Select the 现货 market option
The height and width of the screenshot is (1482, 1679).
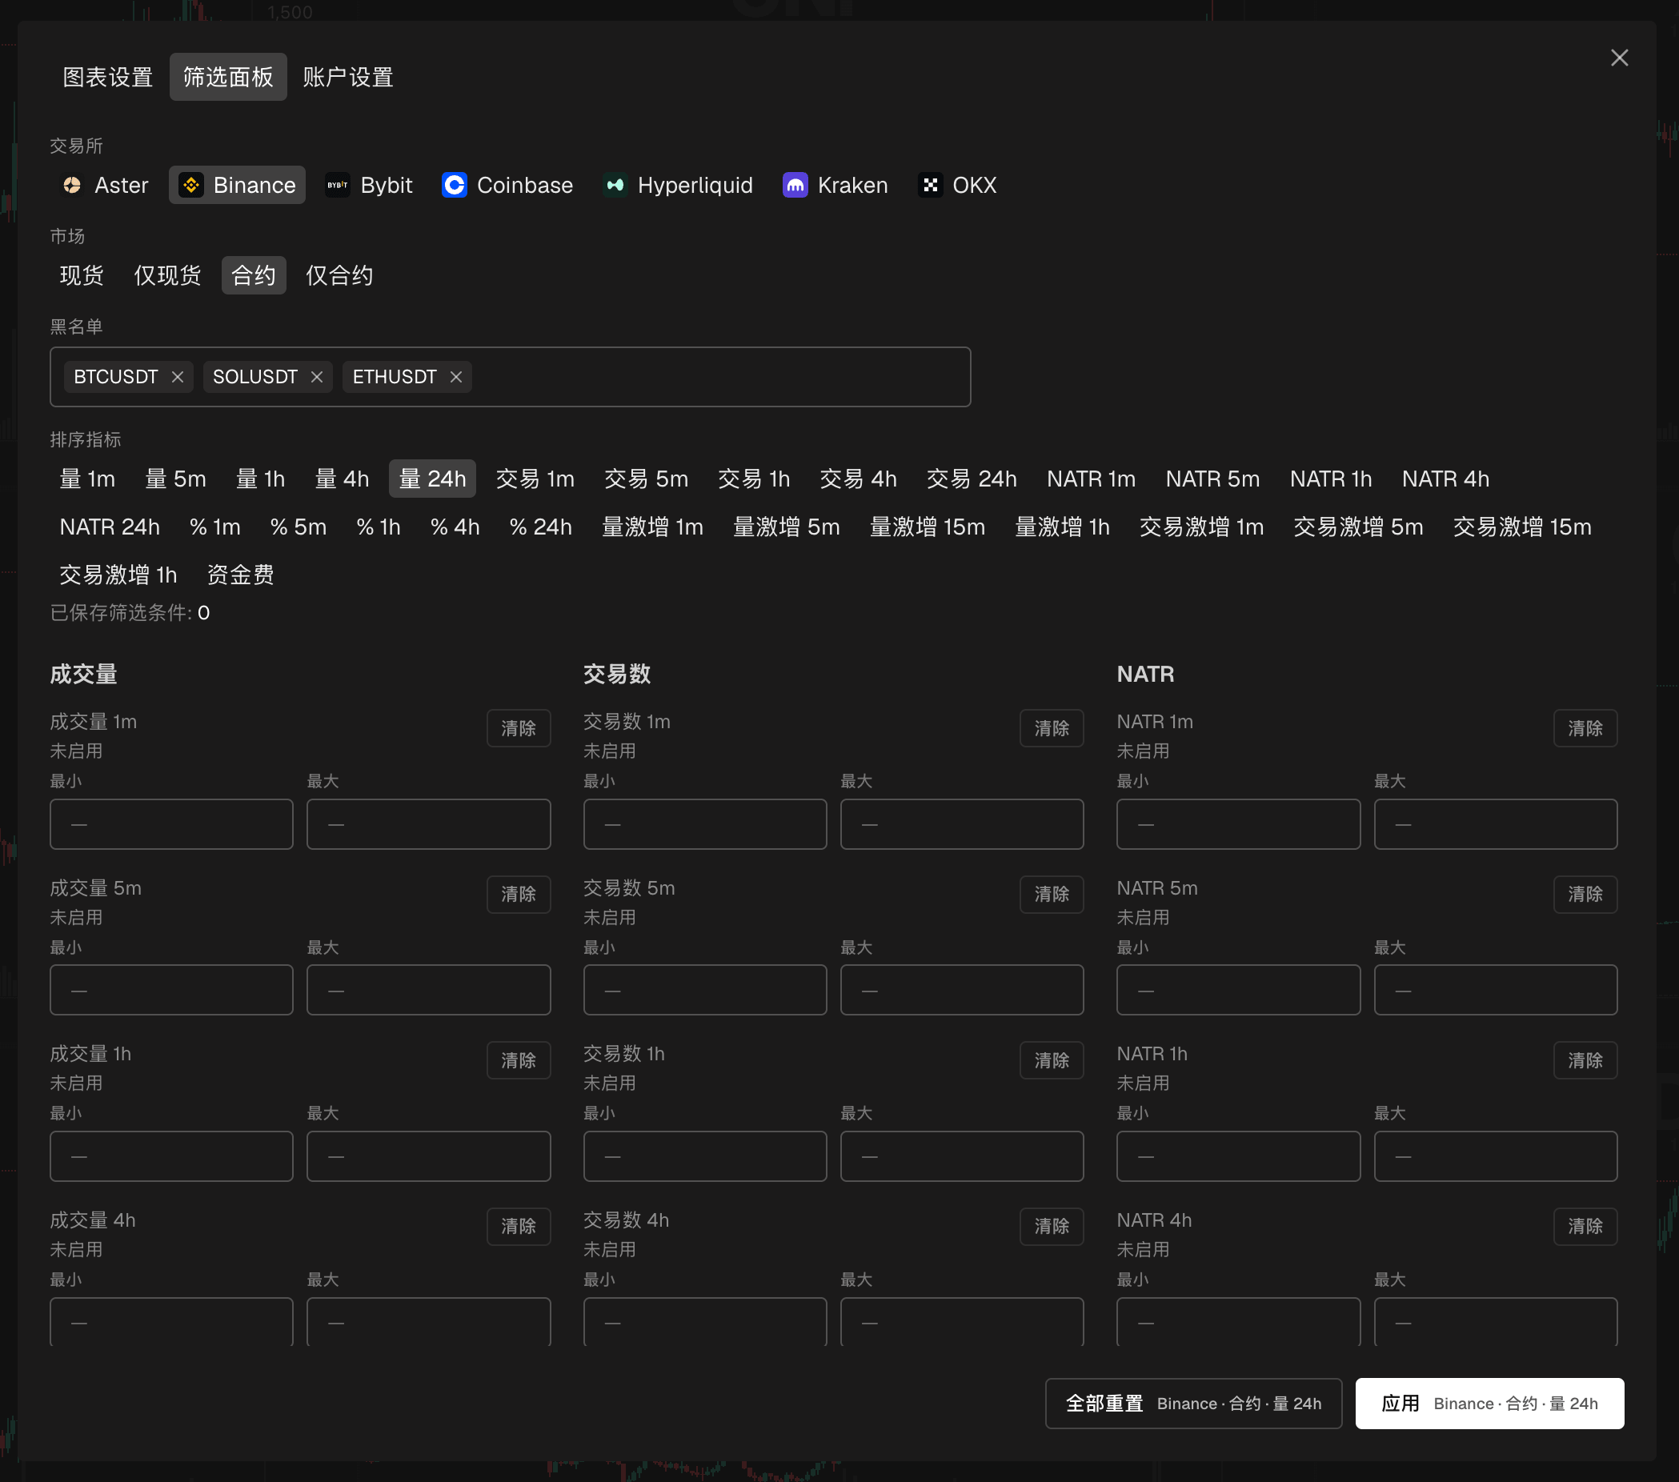pos(82,275)
